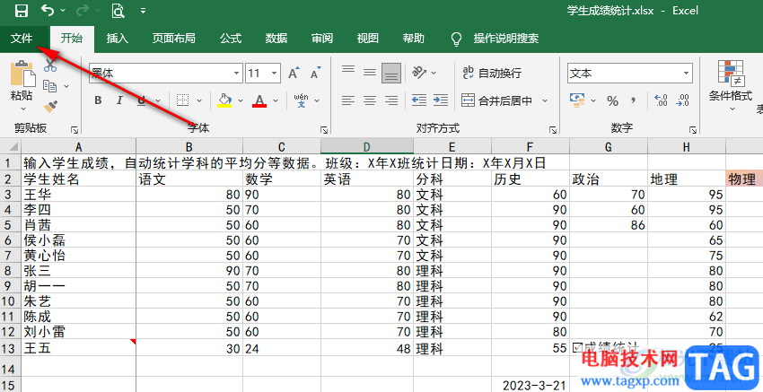Screen dimensions: 763x392
Task: Open the 审阅 tab
Action: [x=322, y=39]
